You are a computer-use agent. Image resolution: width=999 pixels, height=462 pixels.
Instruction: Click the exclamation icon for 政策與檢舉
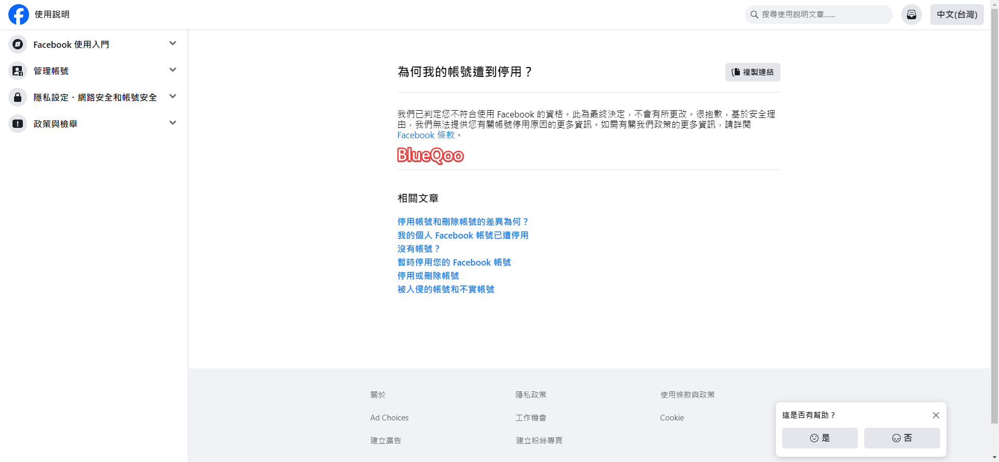pos(18,124)
